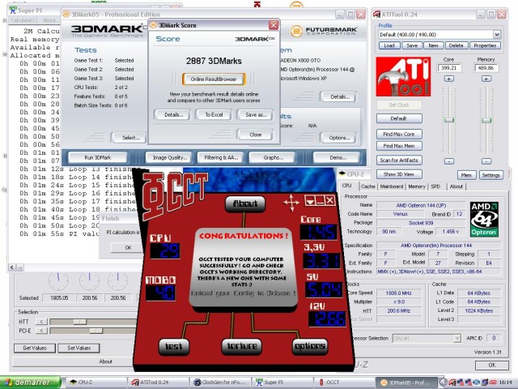Open the SPD tab in CPU-Z
518x389 pixels.
pyautogui.click(x=435, y=186)
